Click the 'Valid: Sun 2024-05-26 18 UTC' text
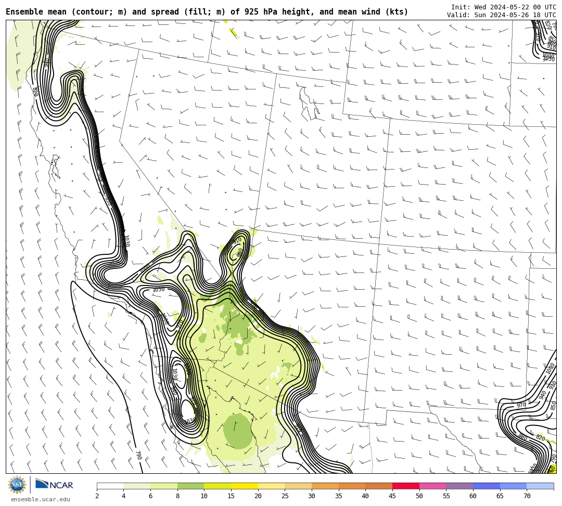Image resolution: width=562 pixels, height=506 pixels. coord(502,15)
